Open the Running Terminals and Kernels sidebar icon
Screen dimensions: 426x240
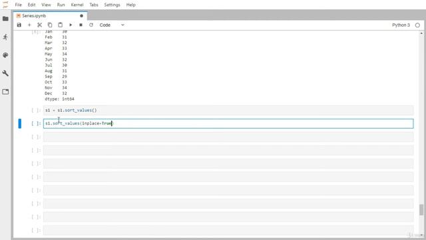5,37
